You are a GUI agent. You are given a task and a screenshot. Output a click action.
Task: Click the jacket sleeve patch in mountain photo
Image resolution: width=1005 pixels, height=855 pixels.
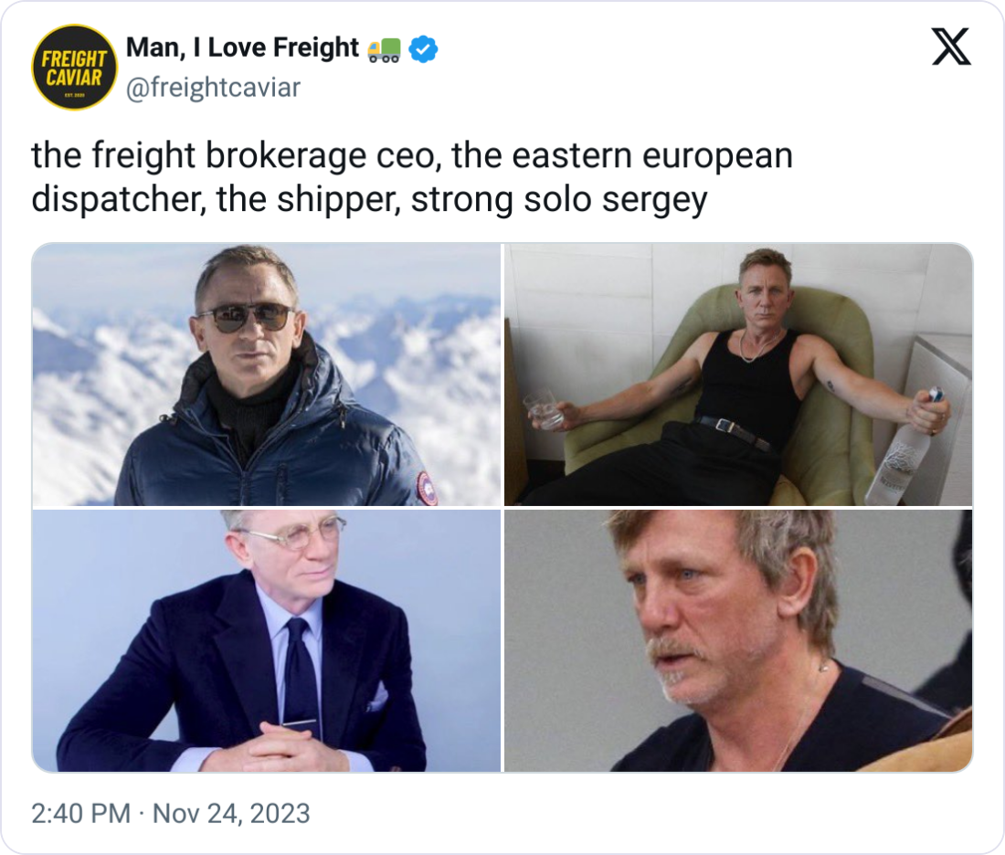[x=427, y=489]
